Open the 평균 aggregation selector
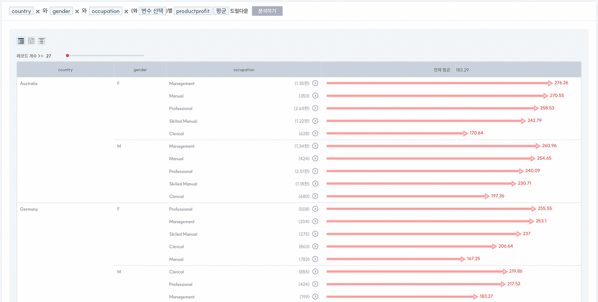The width and height of the screenshot is (598, 302). [x=221, y=11]
